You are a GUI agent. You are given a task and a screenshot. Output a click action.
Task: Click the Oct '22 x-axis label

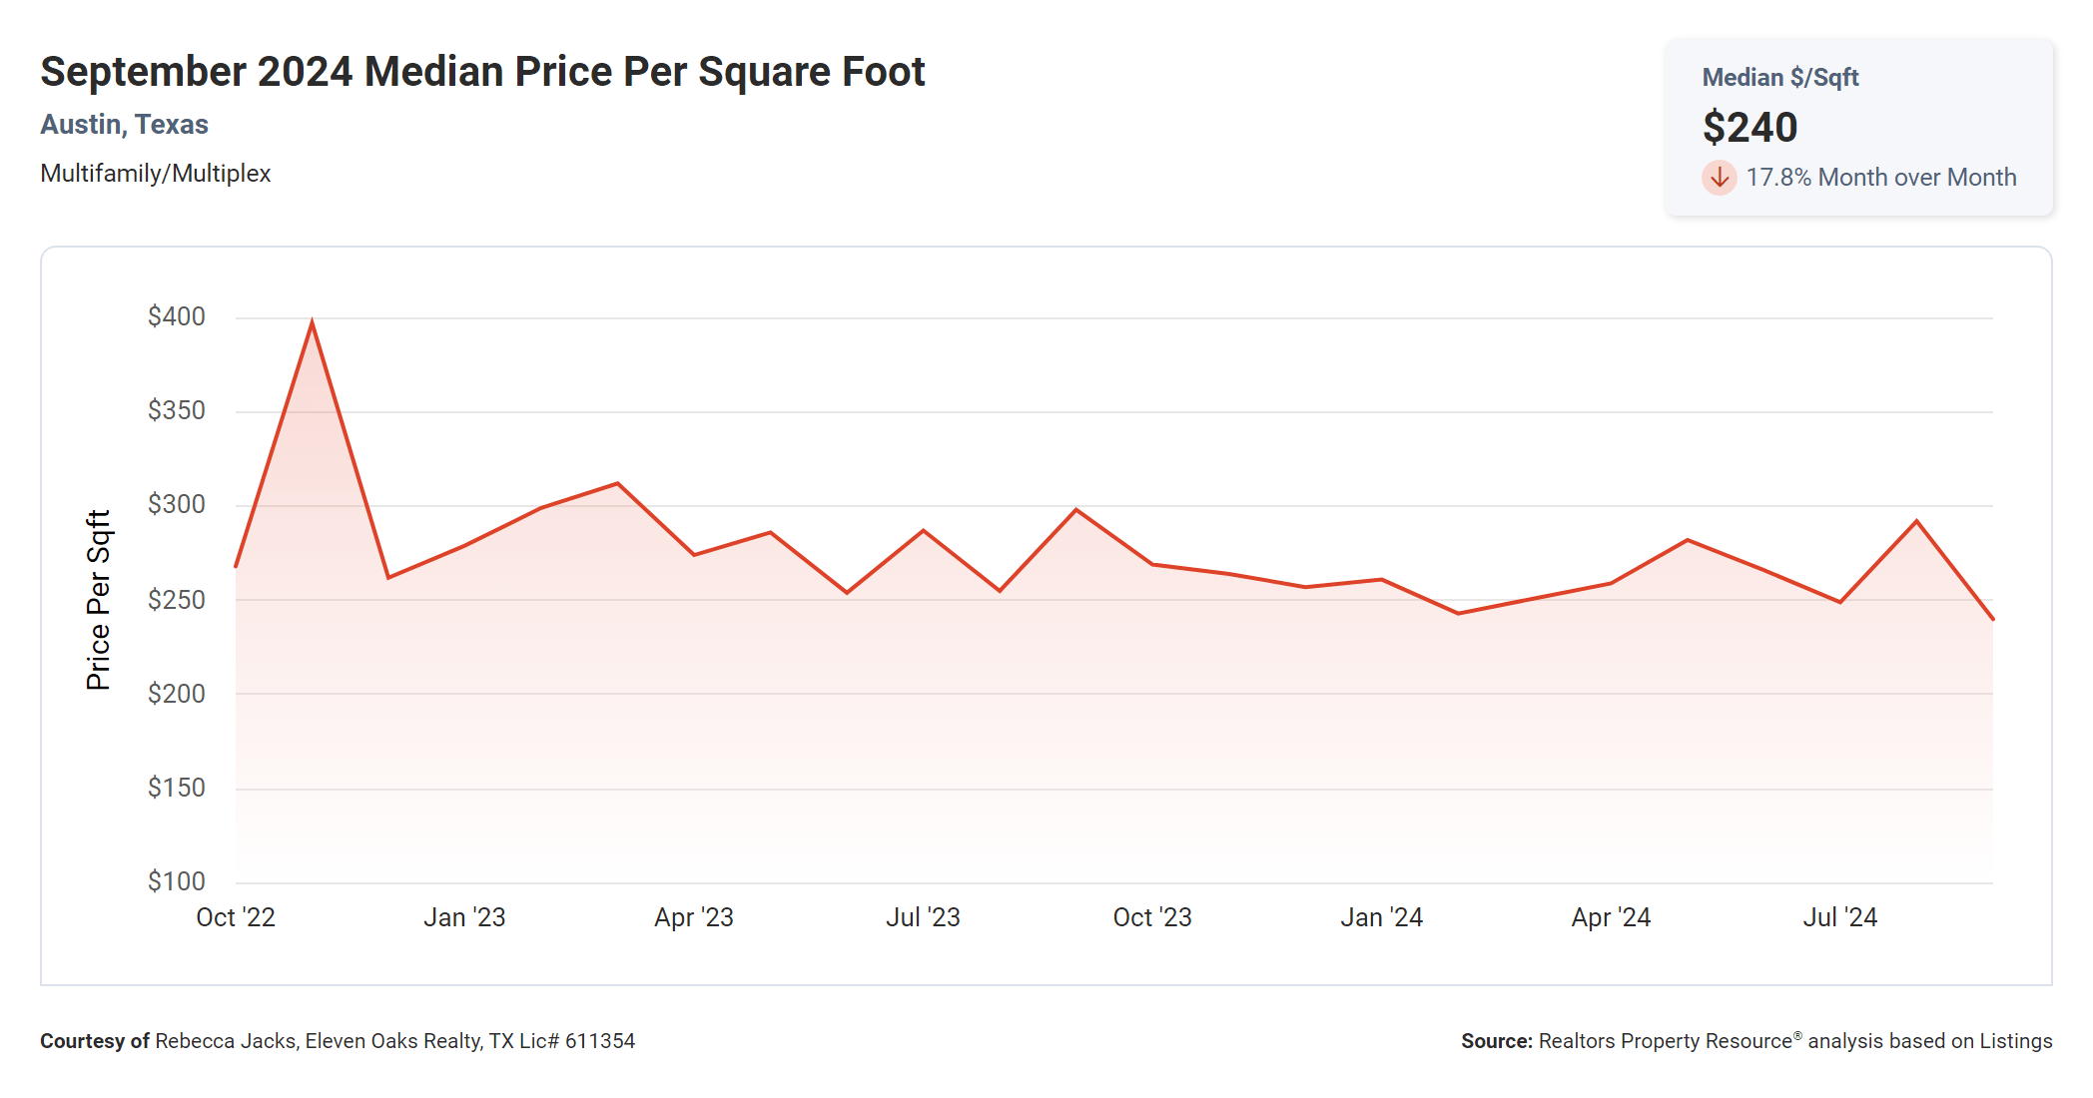click(x=236, y=917)
